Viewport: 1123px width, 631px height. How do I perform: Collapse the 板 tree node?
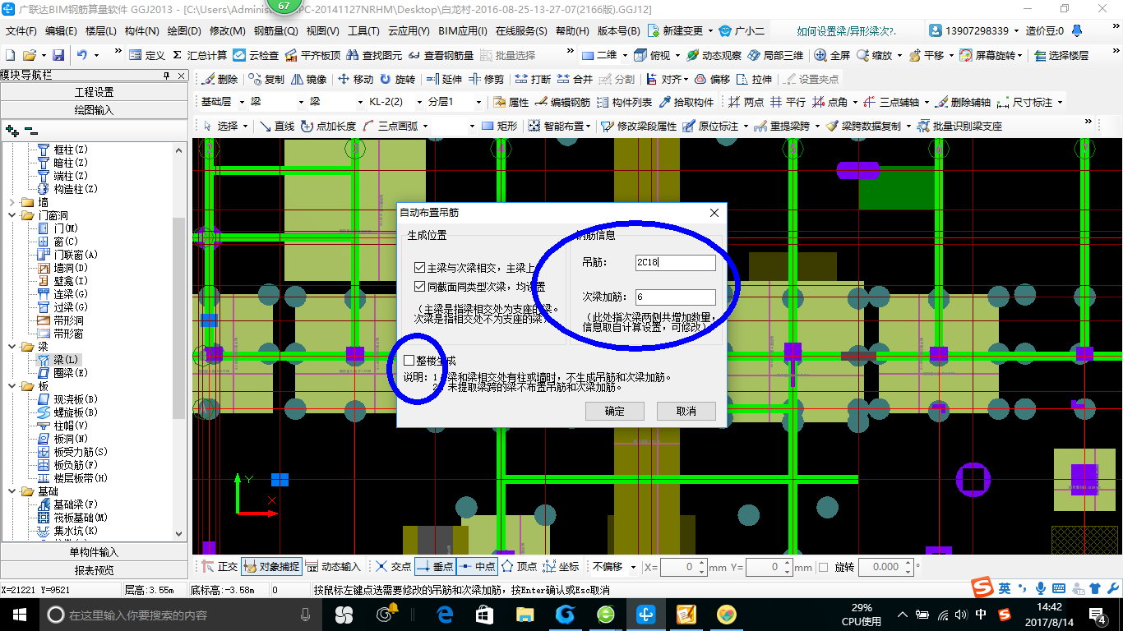tap(12, 386)
